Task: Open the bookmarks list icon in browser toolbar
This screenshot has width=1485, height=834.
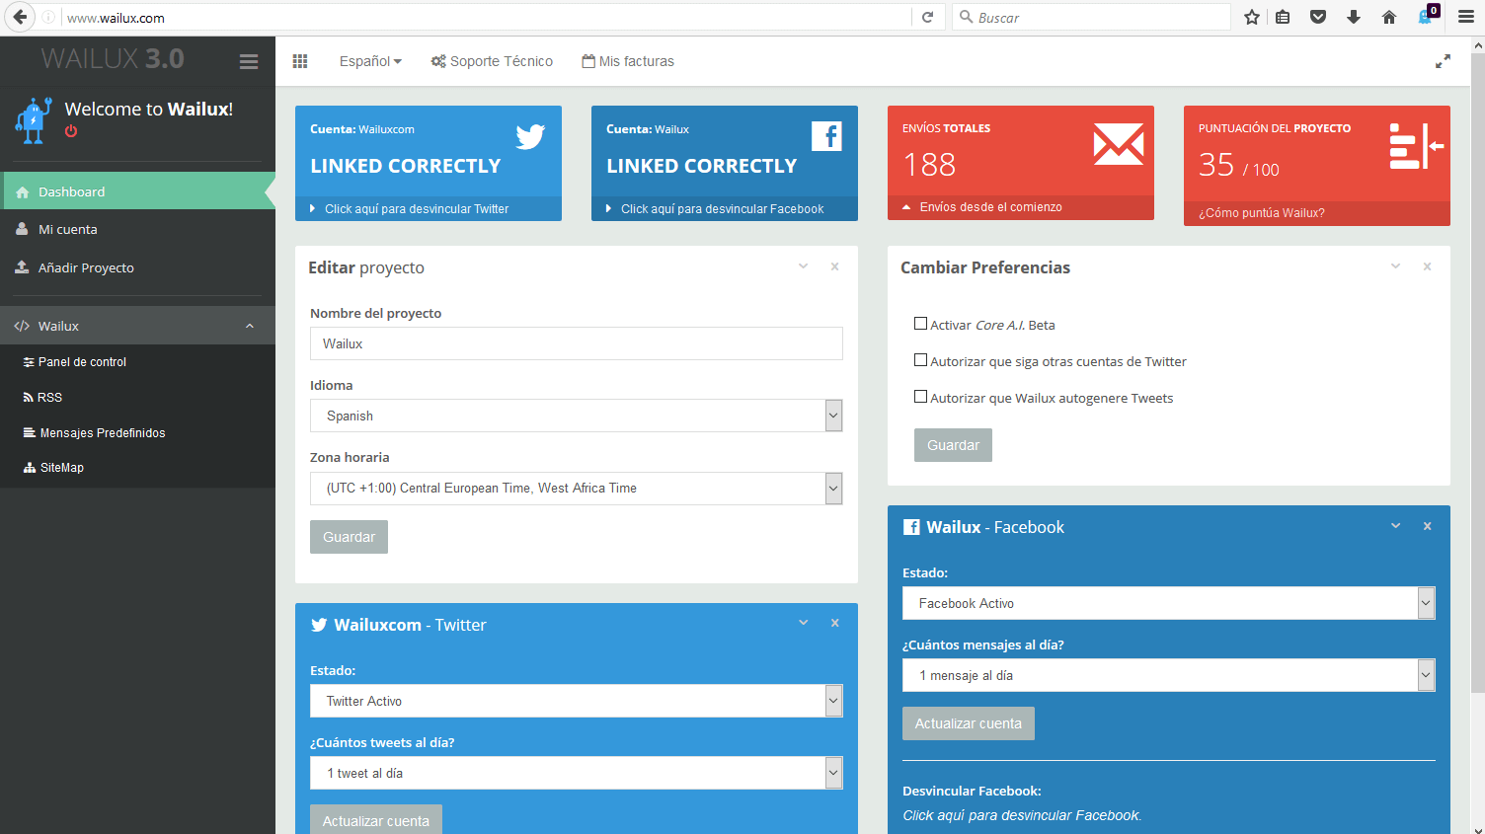Action: [1283, 17]
